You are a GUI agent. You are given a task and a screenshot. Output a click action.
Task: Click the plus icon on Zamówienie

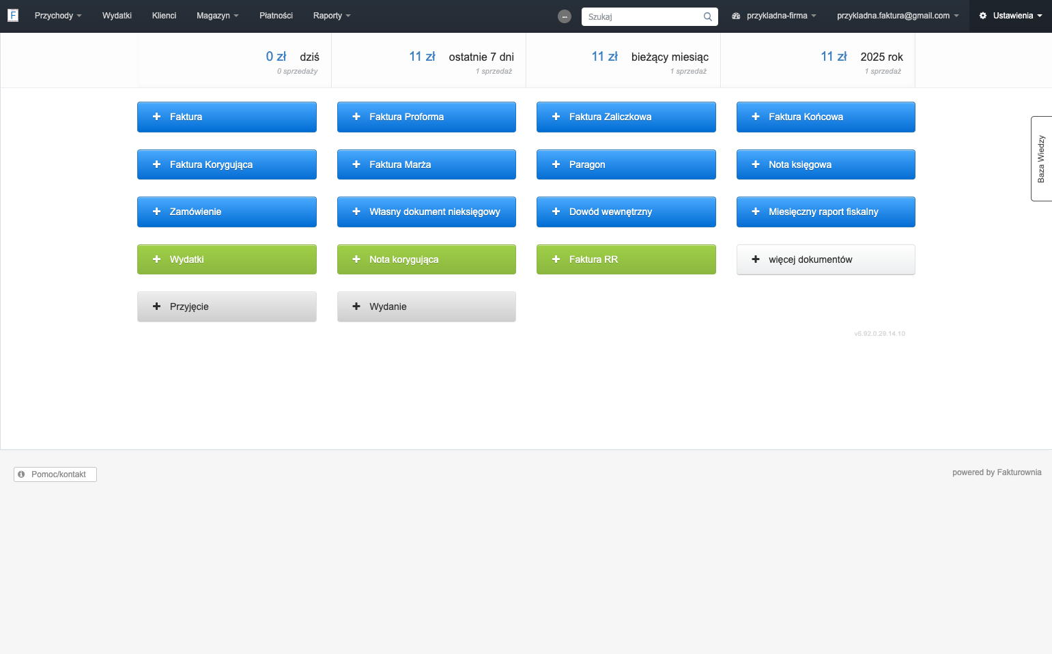[156, 212]
